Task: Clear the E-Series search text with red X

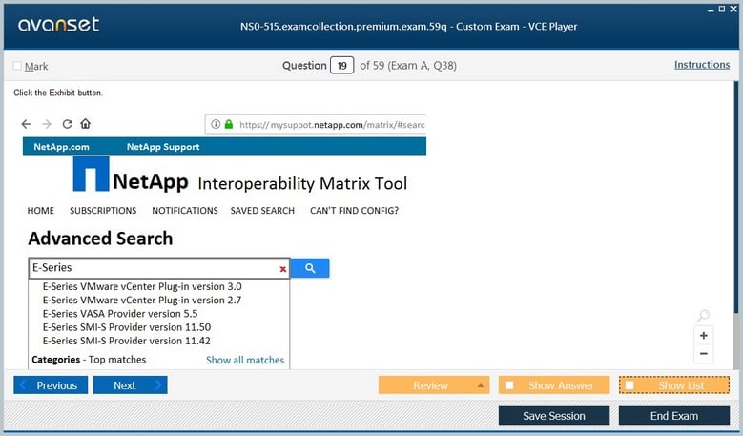Action: (283, 269)
